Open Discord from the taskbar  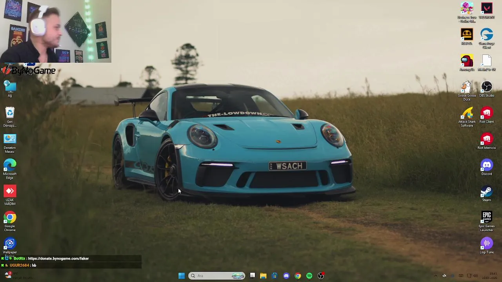286,276
